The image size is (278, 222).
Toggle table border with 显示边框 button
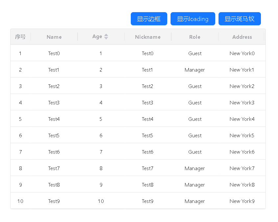pyautogui.click(x=149, y=19)
